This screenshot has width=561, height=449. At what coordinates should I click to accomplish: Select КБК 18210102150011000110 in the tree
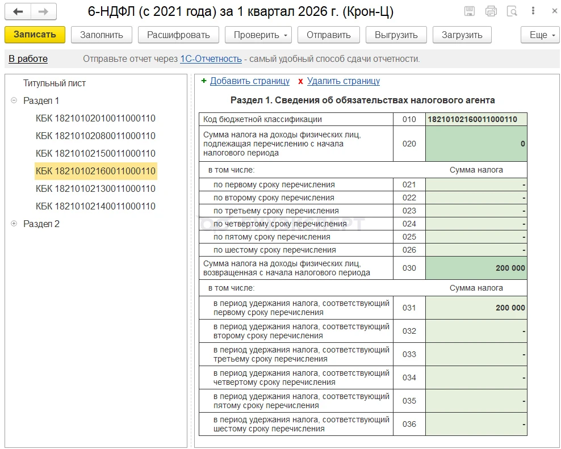click(x=95, y=153)
